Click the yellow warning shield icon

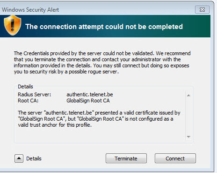13,25
